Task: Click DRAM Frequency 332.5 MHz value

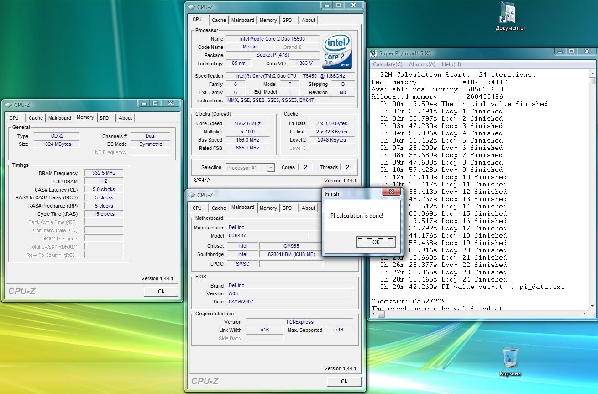Action: (104, 173)
